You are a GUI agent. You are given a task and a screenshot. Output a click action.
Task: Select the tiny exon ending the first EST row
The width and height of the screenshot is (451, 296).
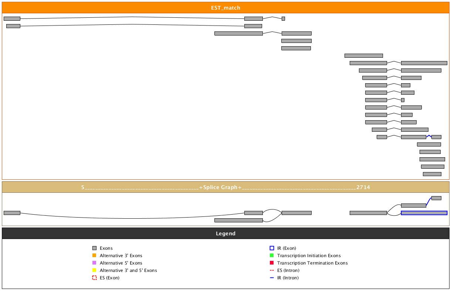tap(283, 18)
